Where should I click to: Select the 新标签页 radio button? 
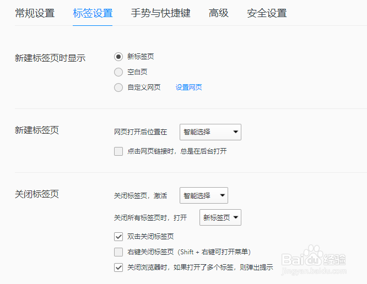pyautogui.click(x=118, y=56)
